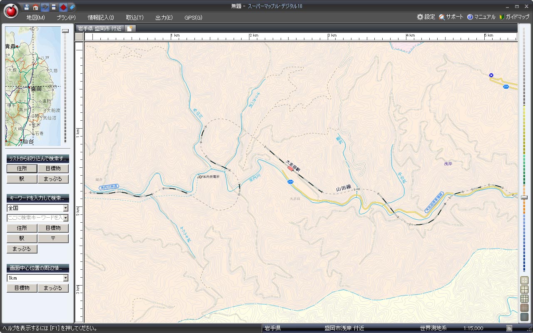533x333 pixels.
Task: Click the 1:15,000 scale in status bar
Action: click(473, 328)
